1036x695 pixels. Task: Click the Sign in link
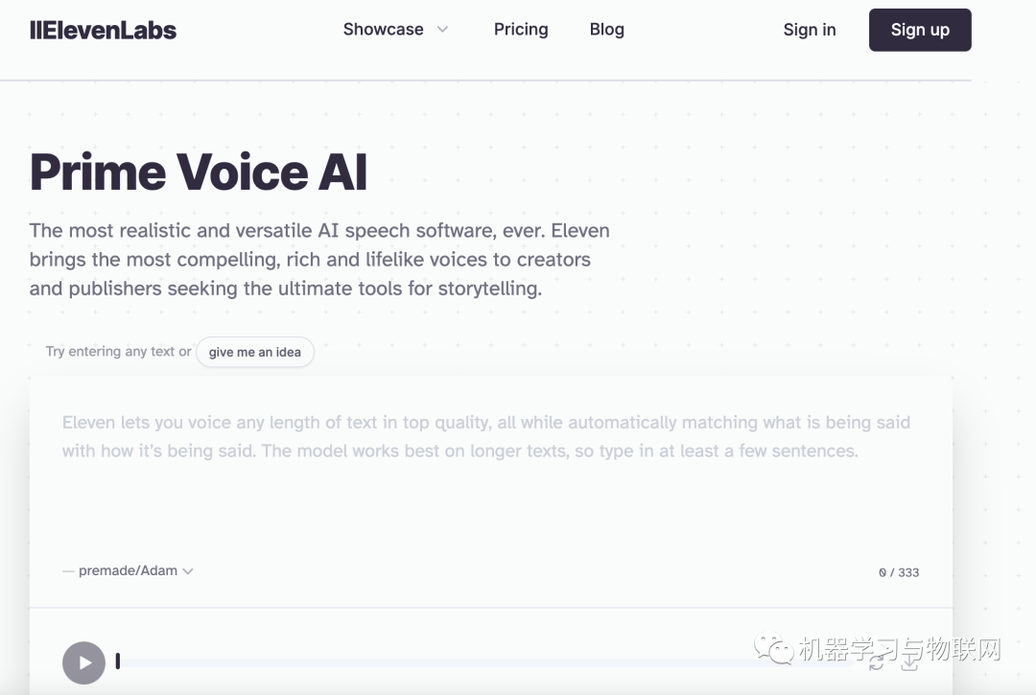click(809, 30)
